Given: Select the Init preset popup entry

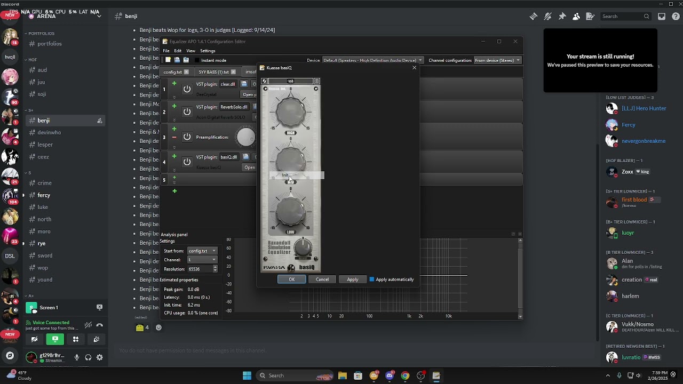Looking at the screenshot, I should (297, 175).
